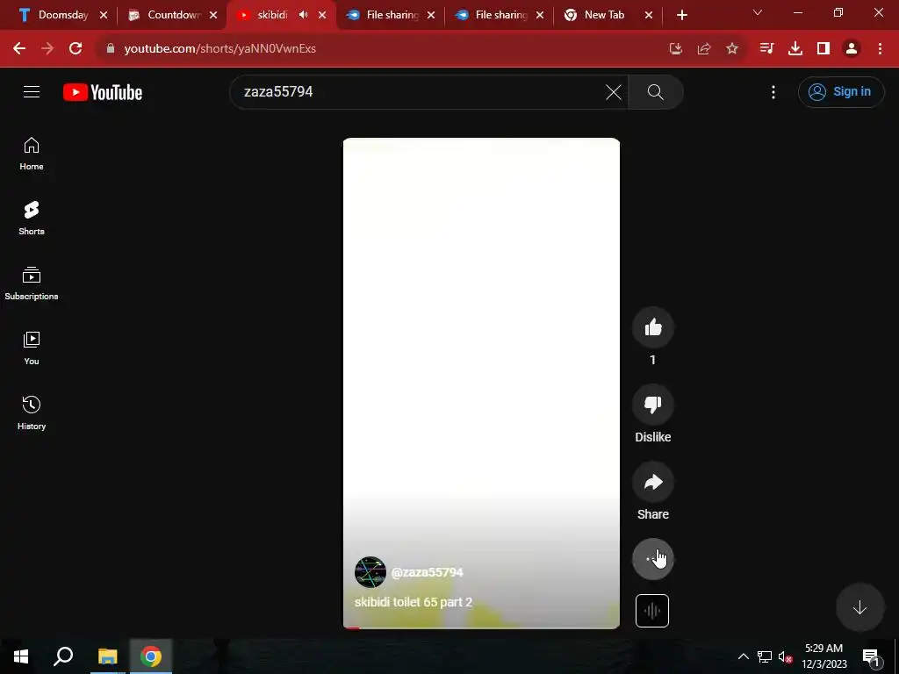Image resolution: width=899 pixels, height=674 pixels.
Task: Run search with the magnifier button
Action: pyautogui.click(x=655, y=91)
